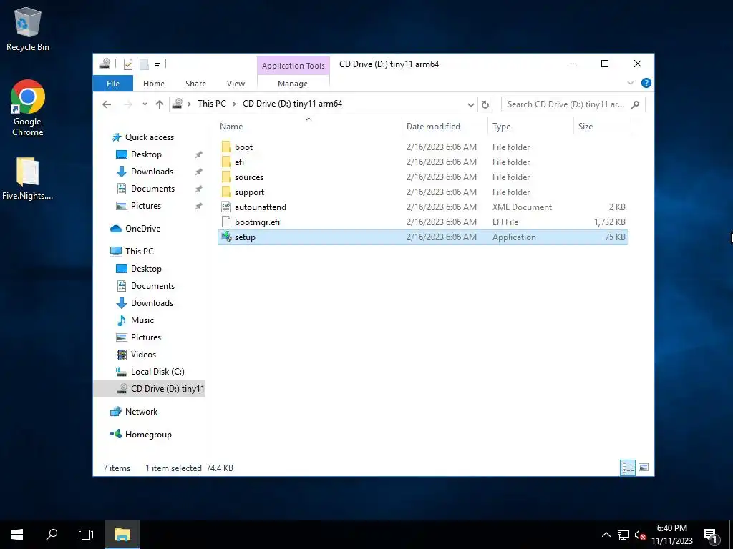Click the Application Tools contextual tab header

293,66
